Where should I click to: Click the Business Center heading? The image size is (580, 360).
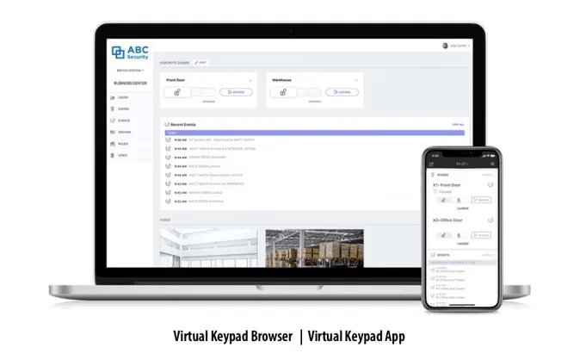(x=130, y=83)
